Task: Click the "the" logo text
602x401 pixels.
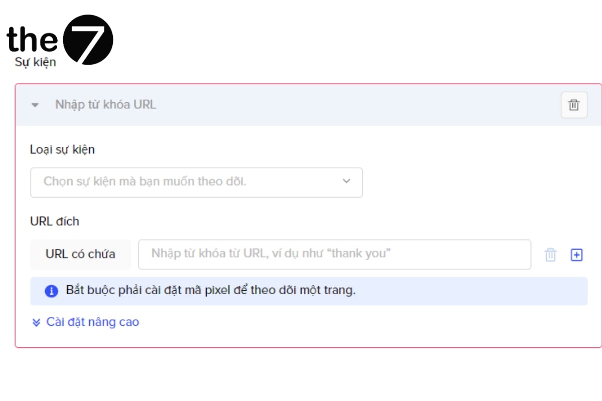Action: (x=33, y=39)
